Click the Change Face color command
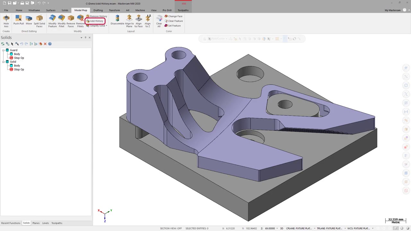 [x=173, y=16]
